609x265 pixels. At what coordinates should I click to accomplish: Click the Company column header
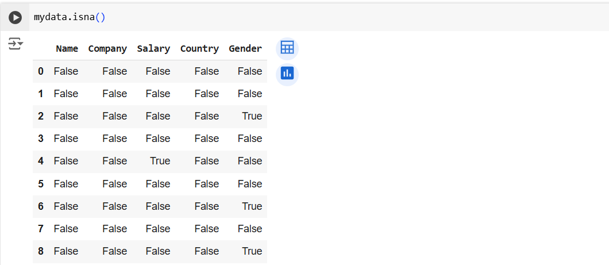(107, 49)
